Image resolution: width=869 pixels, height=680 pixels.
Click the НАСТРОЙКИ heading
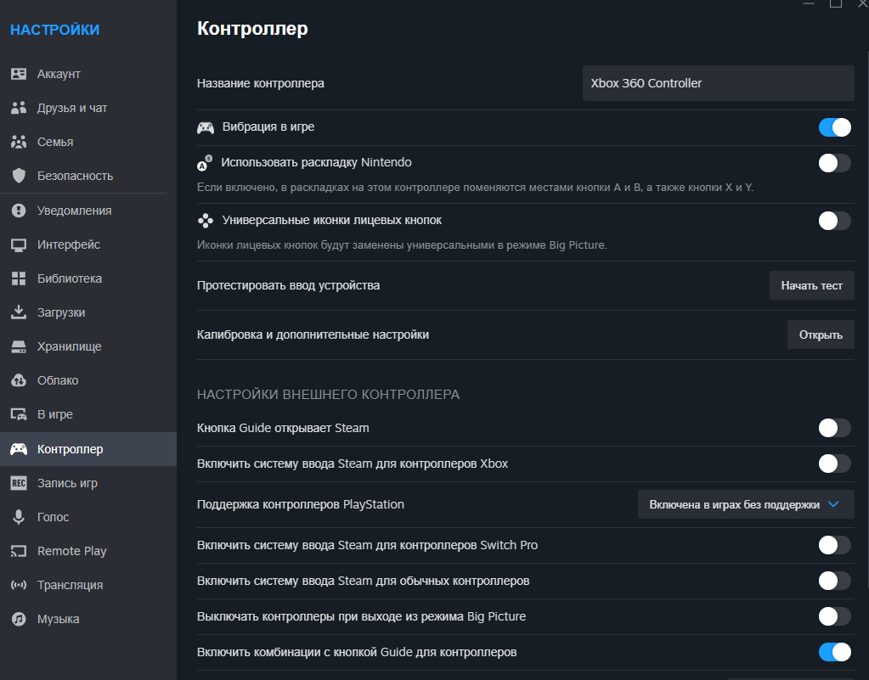point(55,30)
